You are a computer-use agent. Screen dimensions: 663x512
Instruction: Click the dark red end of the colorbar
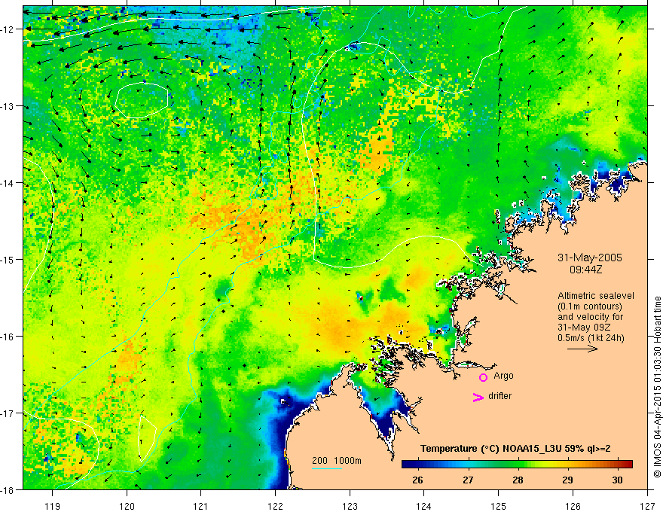(628, 464)
